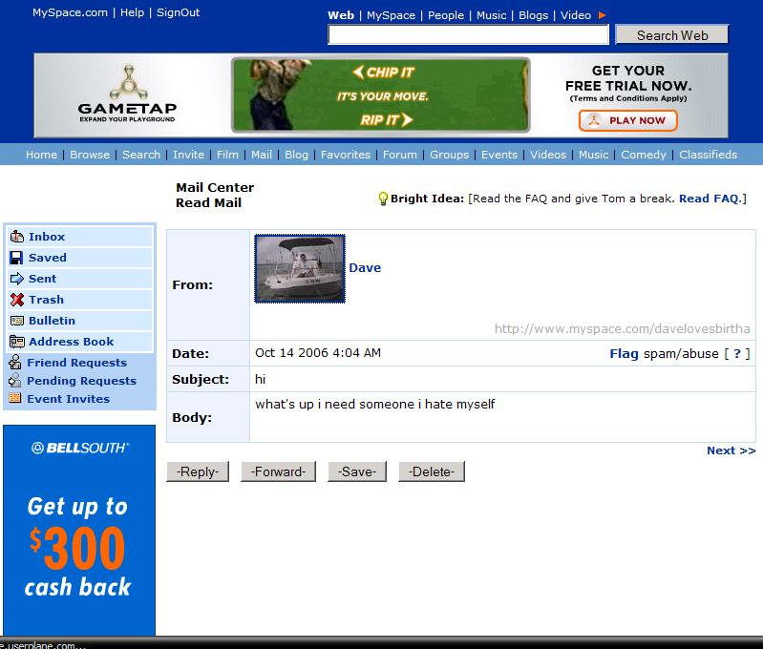
Task: Open the Read FAQ link
Action: [x=710, y=199]
